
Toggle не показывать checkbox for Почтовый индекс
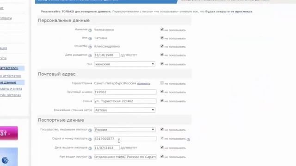162,92
